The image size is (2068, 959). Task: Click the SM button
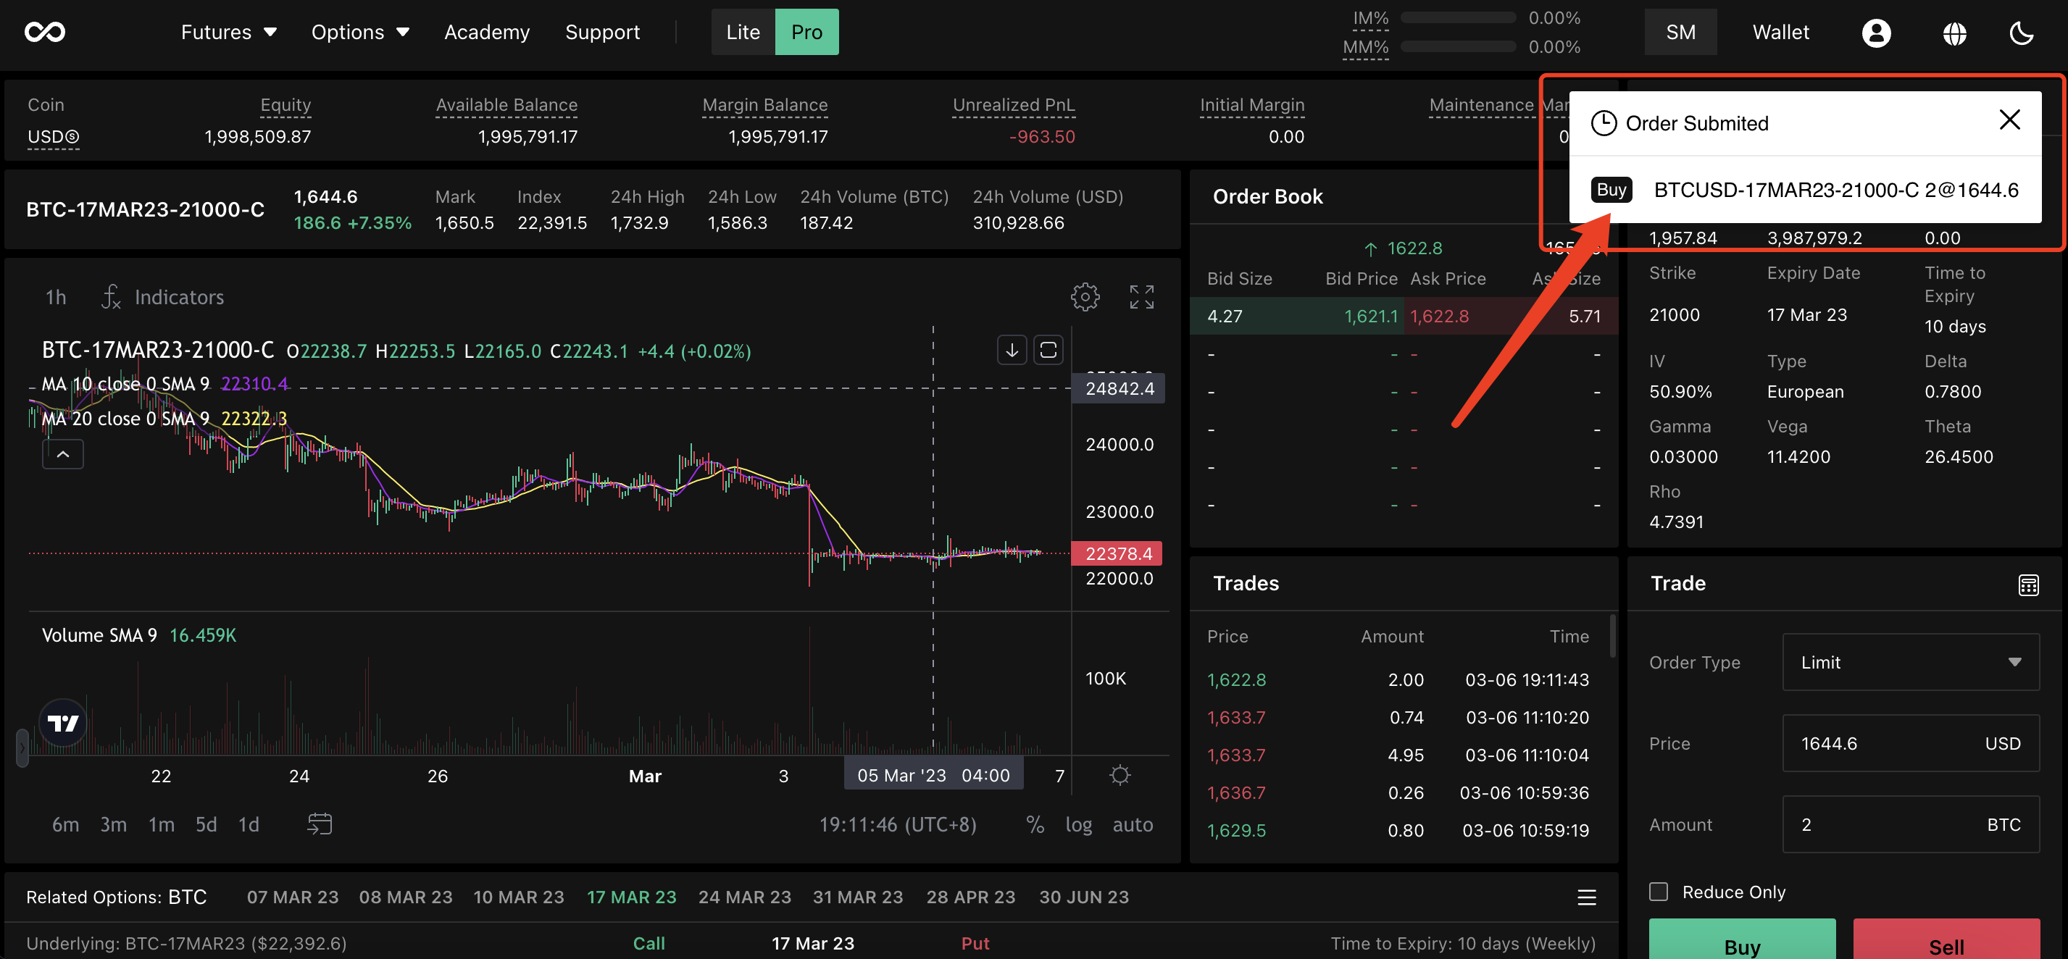[1680, 32]
